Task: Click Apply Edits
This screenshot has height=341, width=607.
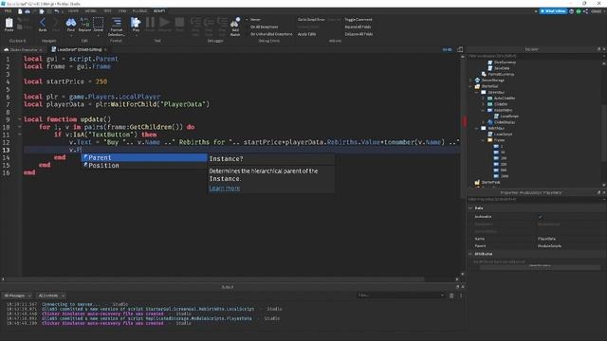Action: 306,34
